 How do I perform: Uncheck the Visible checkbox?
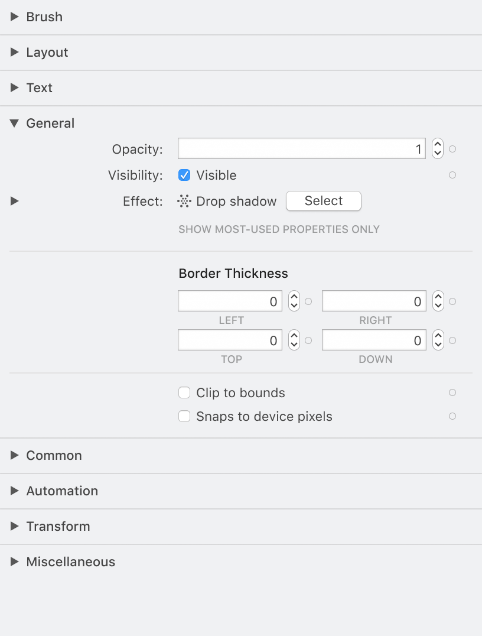[184, 175]
